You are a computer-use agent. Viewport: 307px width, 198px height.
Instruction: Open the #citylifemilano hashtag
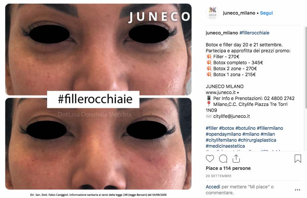[x=221, y=140]
